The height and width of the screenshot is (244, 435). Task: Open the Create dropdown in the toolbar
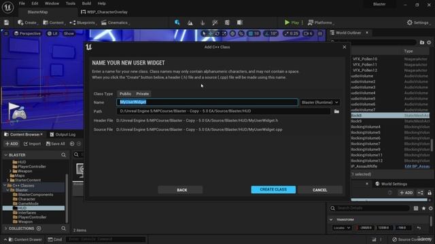point(27,22)
